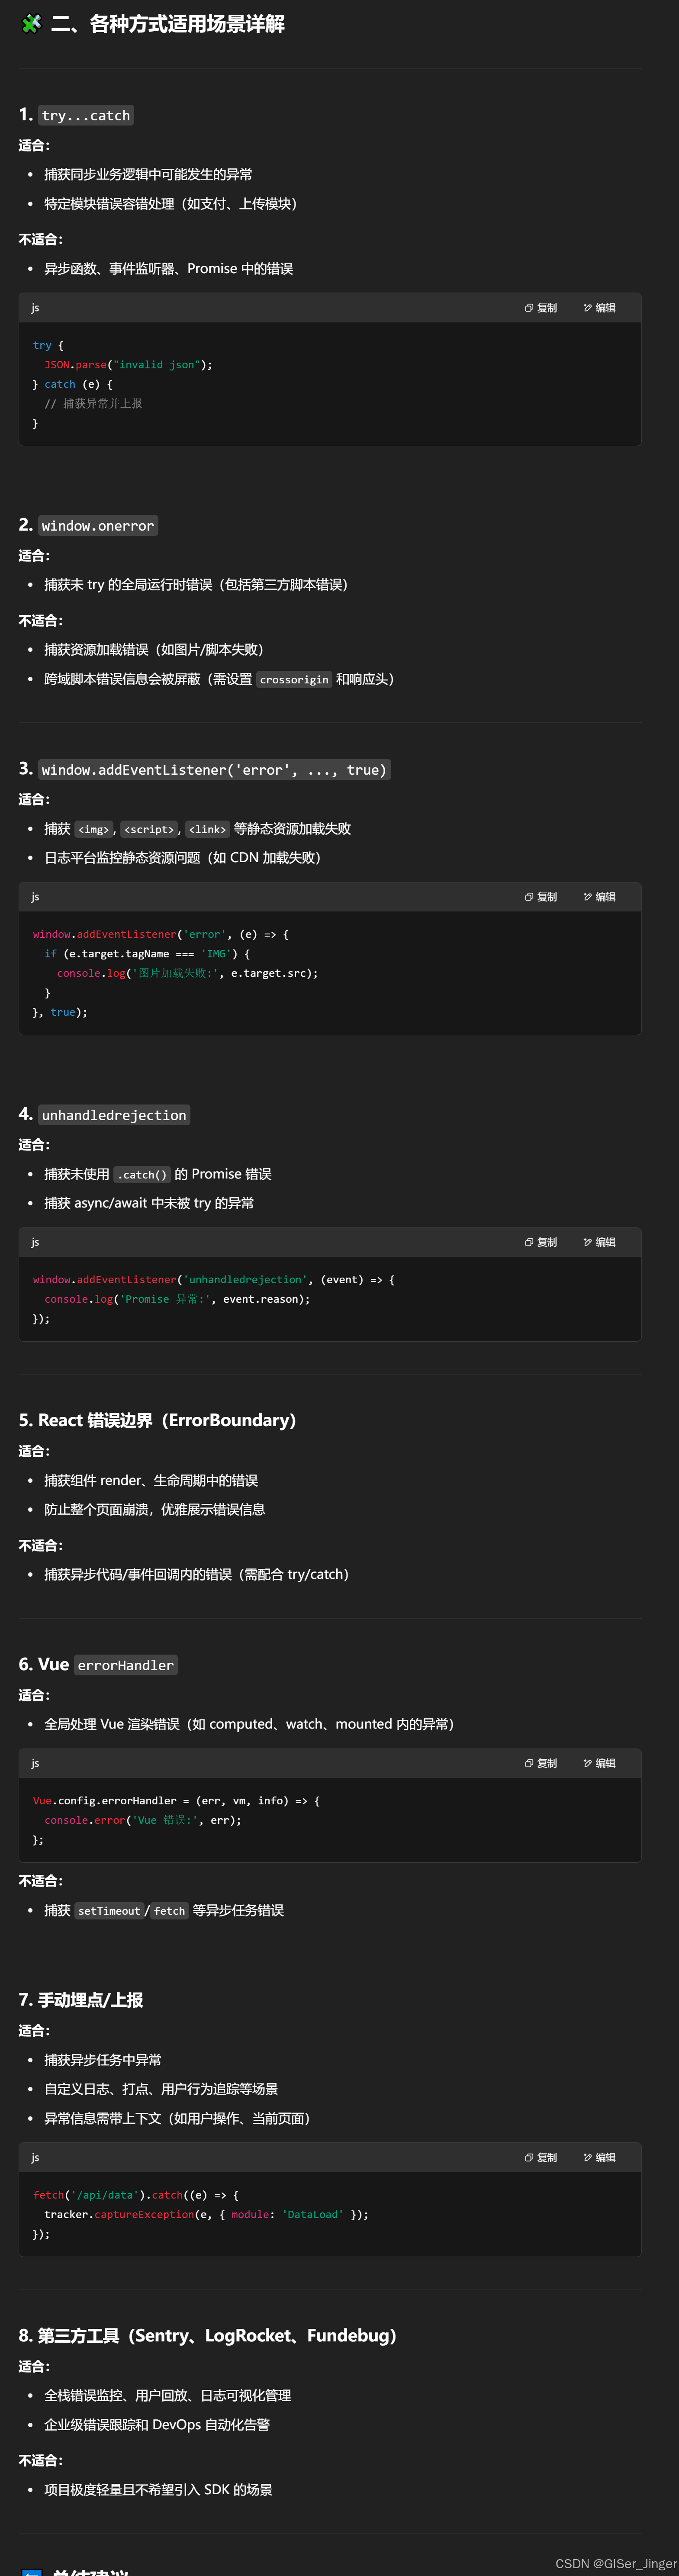This screenshot has width=679, height=2576.
Task: Click code line console.log('Promise 异常:', event.reason);
Action: 177,1299
